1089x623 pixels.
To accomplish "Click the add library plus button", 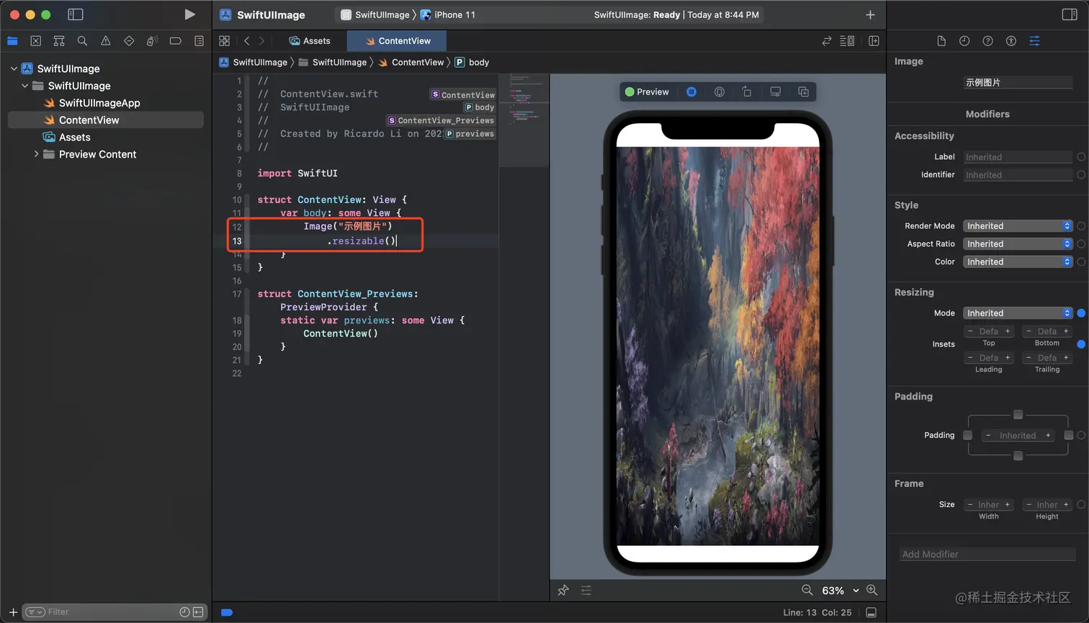I will click(x=870, y=14).
